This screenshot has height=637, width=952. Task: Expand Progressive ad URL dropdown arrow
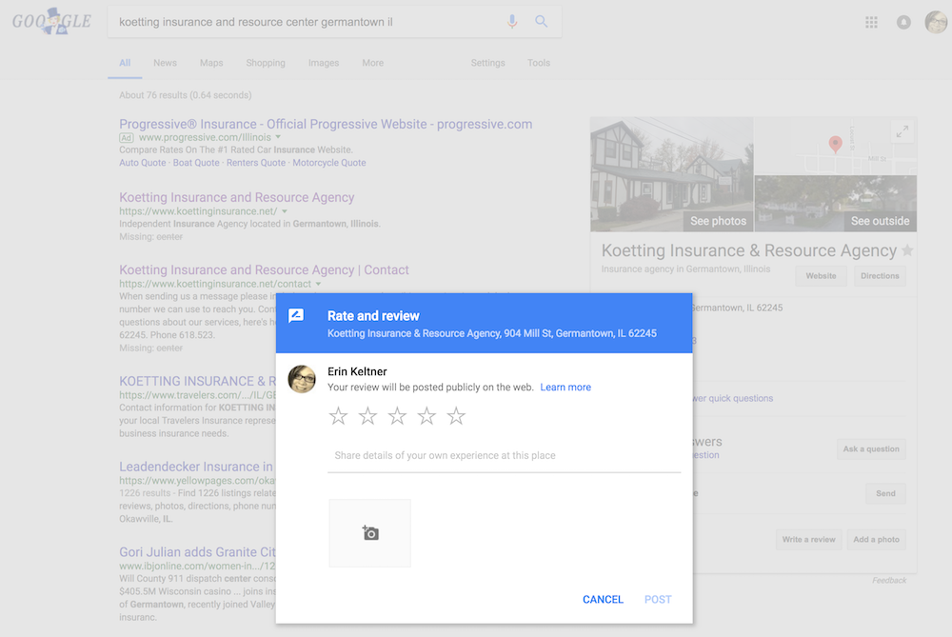[278, 137]
